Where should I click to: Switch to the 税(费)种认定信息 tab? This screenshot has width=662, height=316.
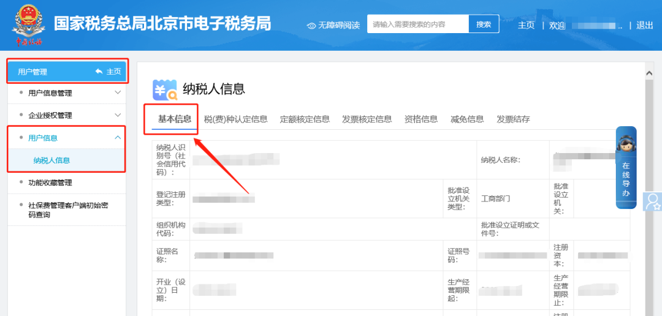pyautogui.click(x=235, y=119)
